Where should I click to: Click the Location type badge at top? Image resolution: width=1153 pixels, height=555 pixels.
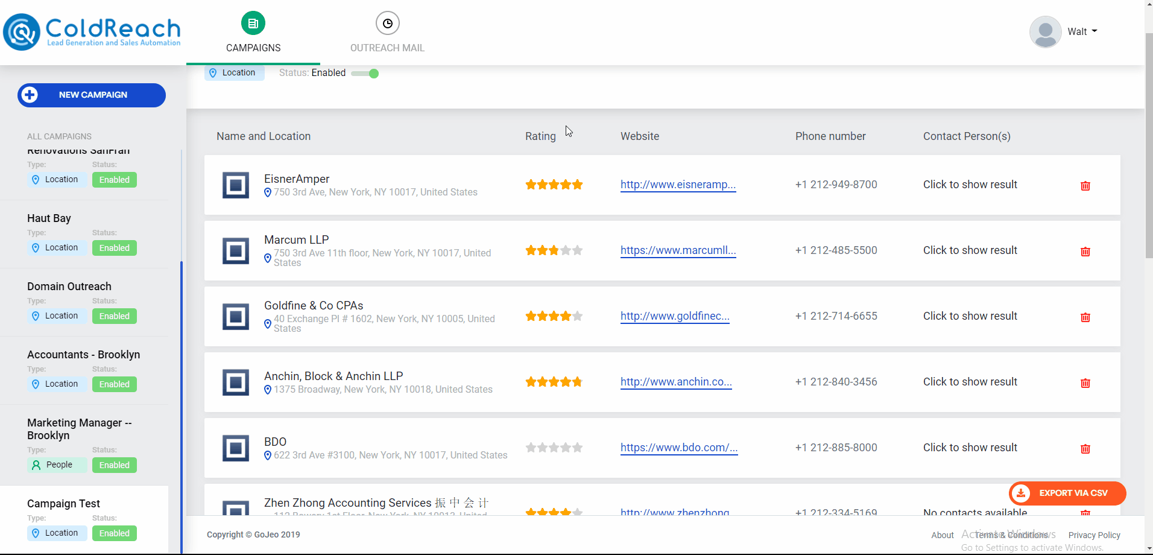234,73
